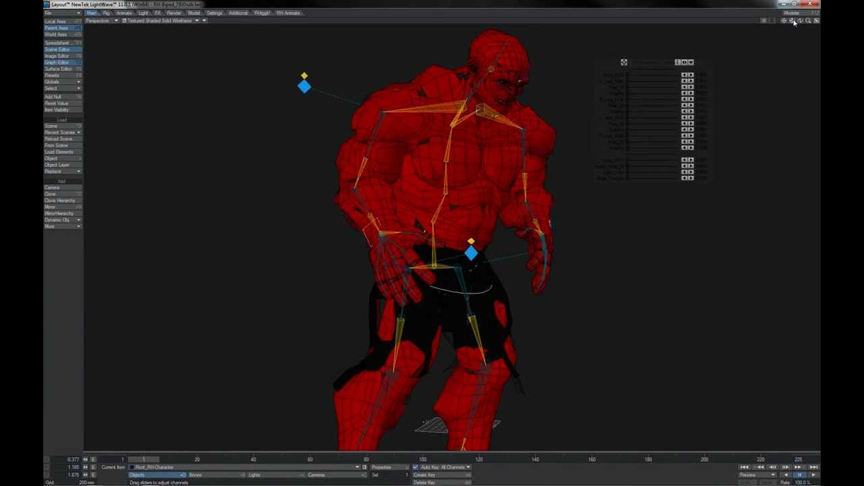Click the slider panel circular handle icon
Image resolution: width=864 pixels, height=486 pixels.
(624, 62)
